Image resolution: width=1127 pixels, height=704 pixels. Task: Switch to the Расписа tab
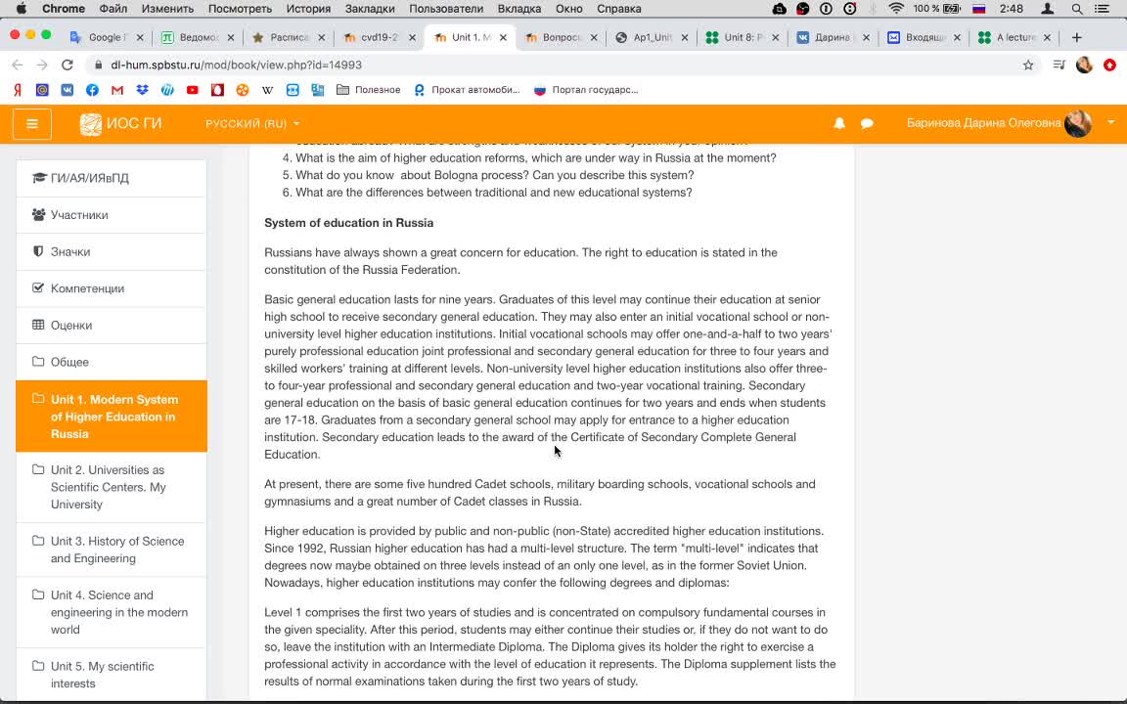288,37
